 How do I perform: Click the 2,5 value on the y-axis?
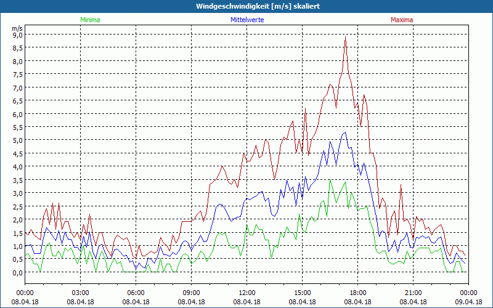[17, 206]
